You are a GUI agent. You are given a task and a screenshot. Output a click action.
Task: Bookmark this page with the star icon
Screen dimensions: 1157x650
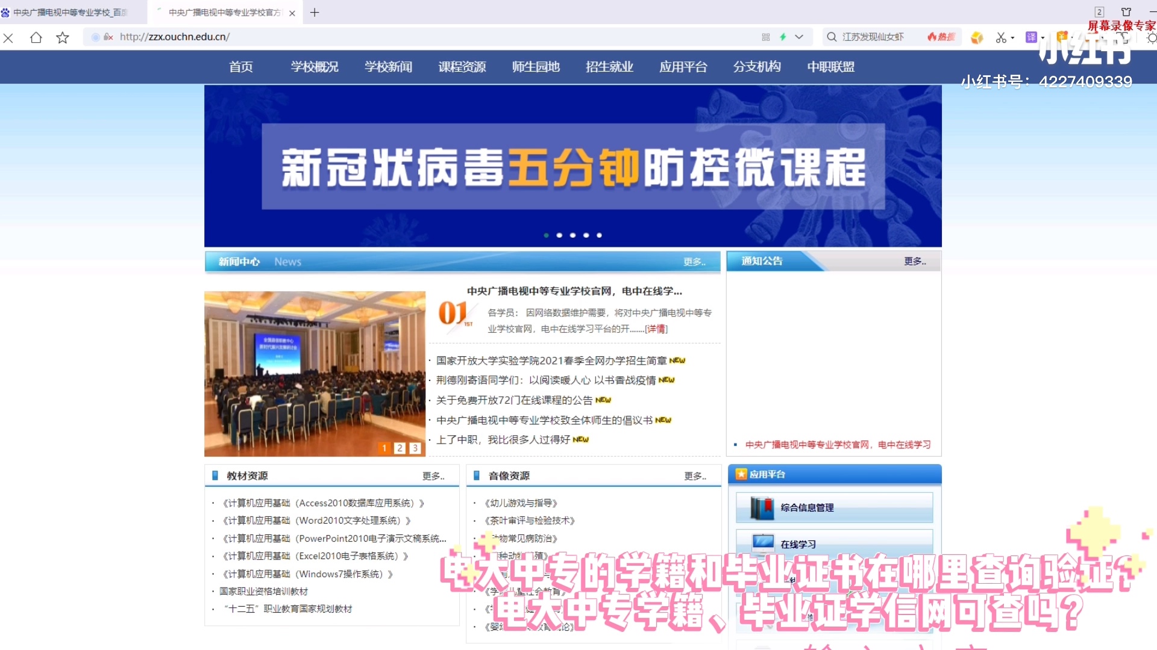(x=63, y=38)
